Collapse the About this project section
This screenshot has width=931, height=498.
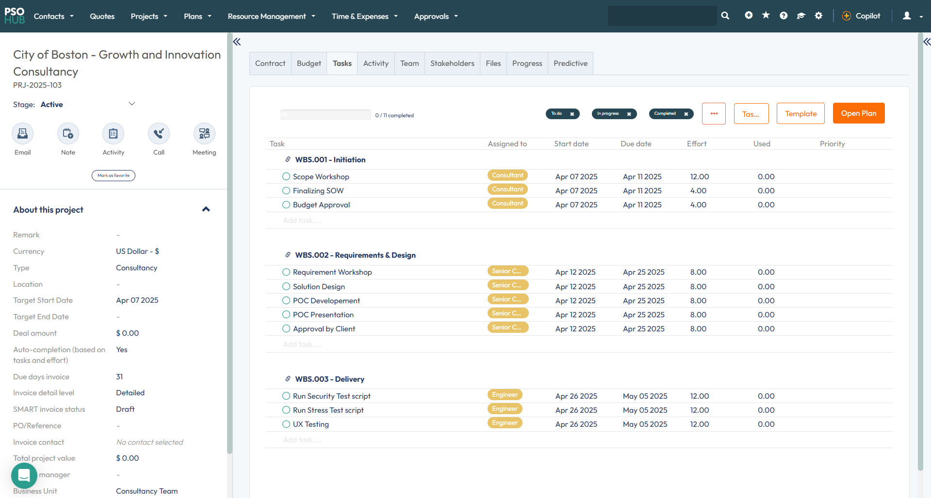[206, 209]
